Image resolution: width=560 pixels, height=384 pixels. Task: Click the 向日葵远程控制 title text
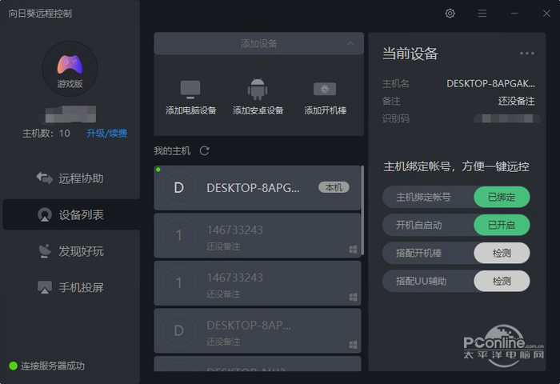[x=40, y=14]
